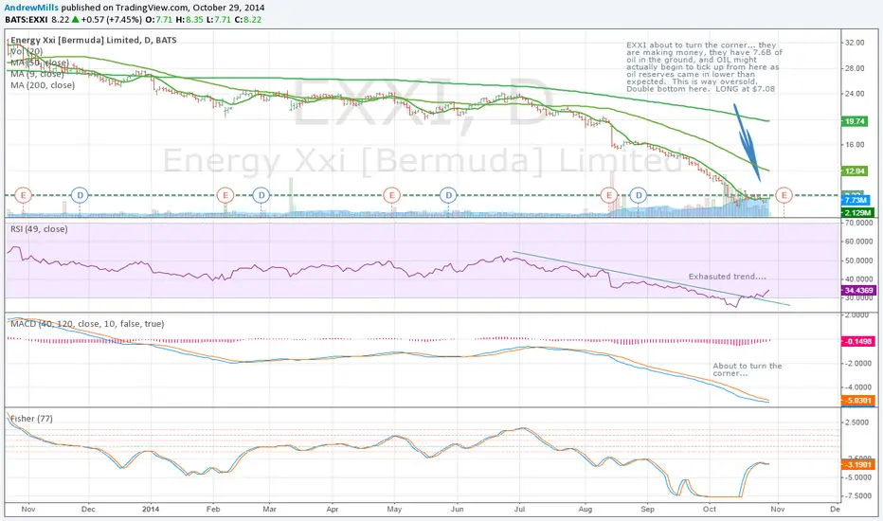Select the -0.1498 MACD histogram label
883x521 pixels.
tap(857, 341)
